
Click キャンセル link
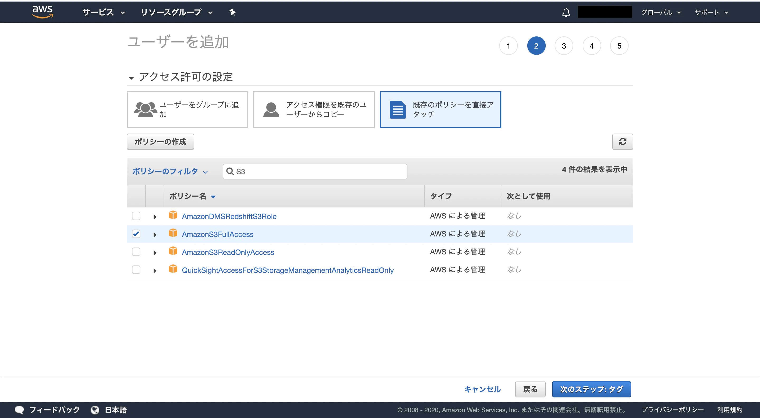[482, 389]
